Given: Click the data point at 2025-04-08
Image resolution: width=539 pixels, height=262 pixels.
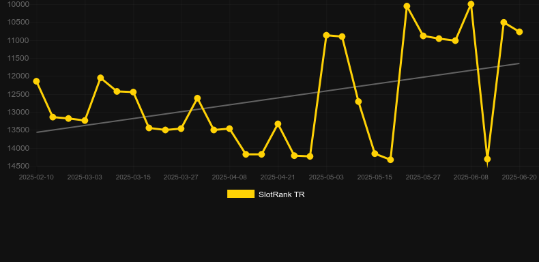Looking at the screenshot, I should pos(229,128).
